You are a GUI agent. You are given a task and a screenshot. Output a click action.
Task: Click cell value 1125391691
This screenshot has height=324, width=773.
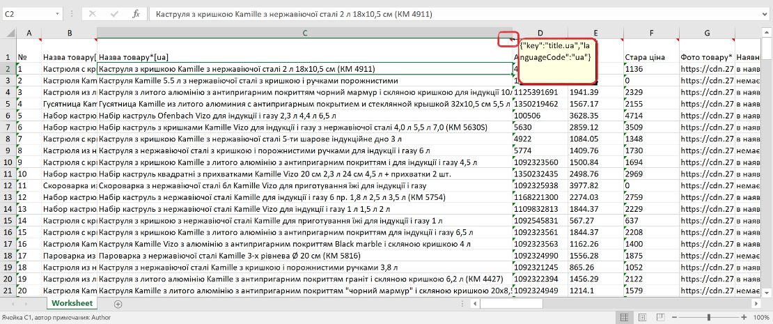pos(540,92)
